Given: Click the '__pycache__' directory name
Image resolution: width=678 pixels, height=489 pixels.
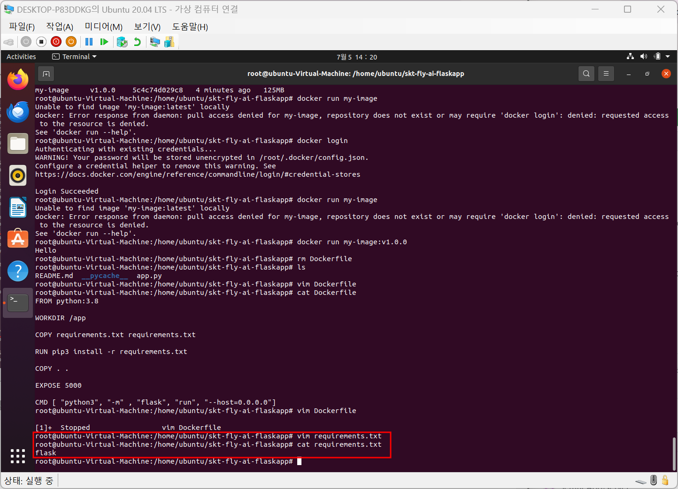Looking at the screenshot, I should click(105, 276).
